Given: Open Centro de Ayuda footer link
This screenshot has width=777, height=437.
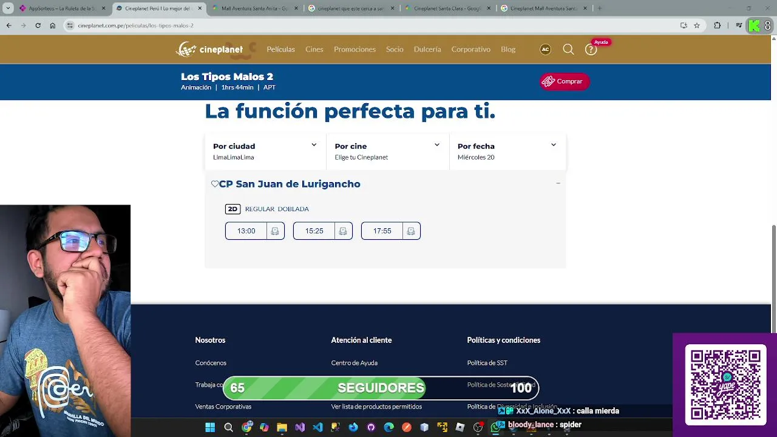Looking at the screenshot, I should point(354,363).
